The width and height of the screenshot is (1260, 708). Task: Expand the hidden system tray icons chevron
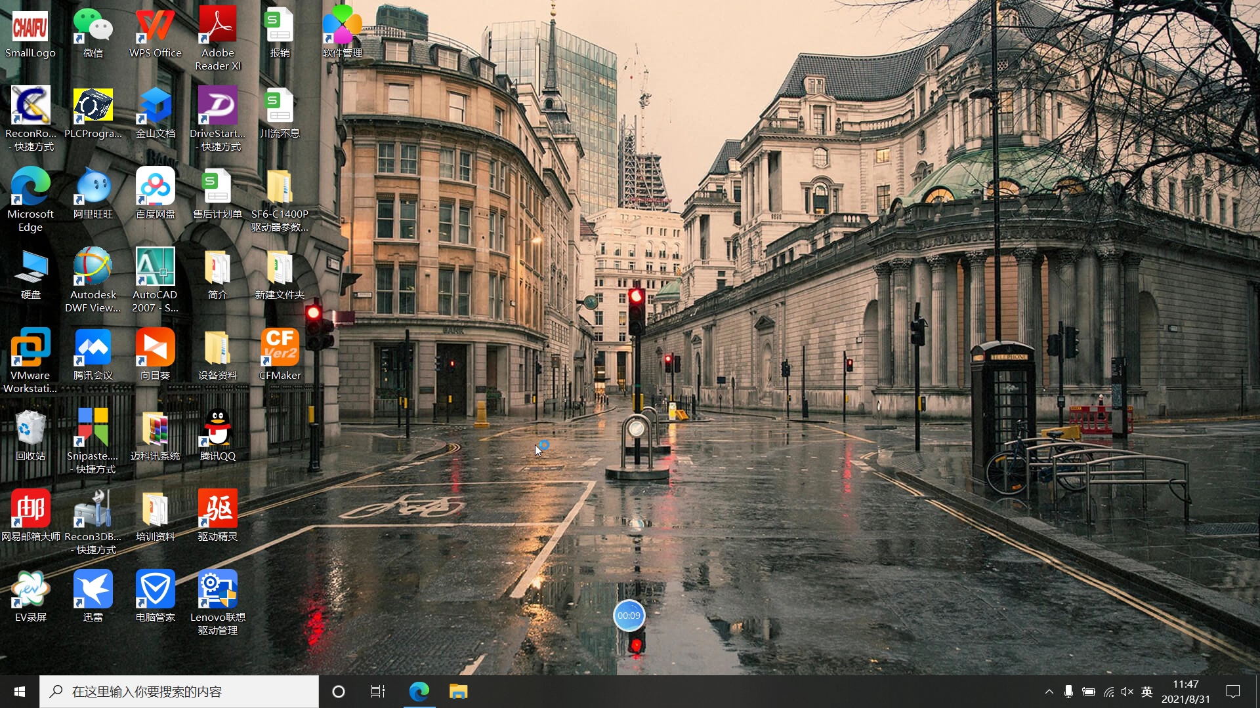pos(1049,692)
